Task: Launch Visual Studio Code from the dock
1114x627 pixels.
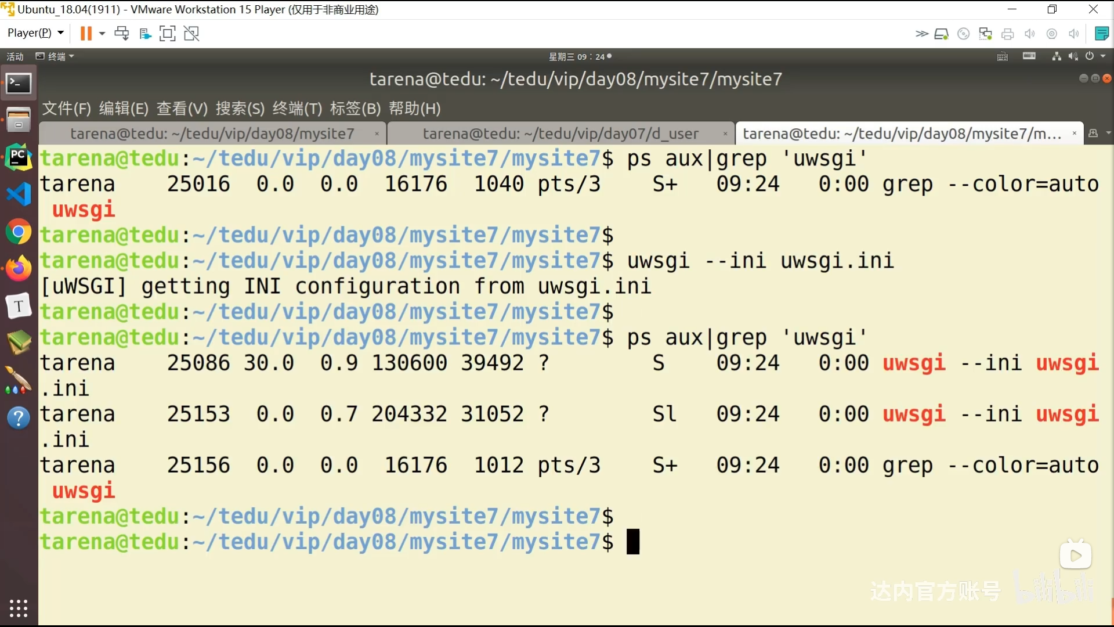Action: tap(19, 194)
